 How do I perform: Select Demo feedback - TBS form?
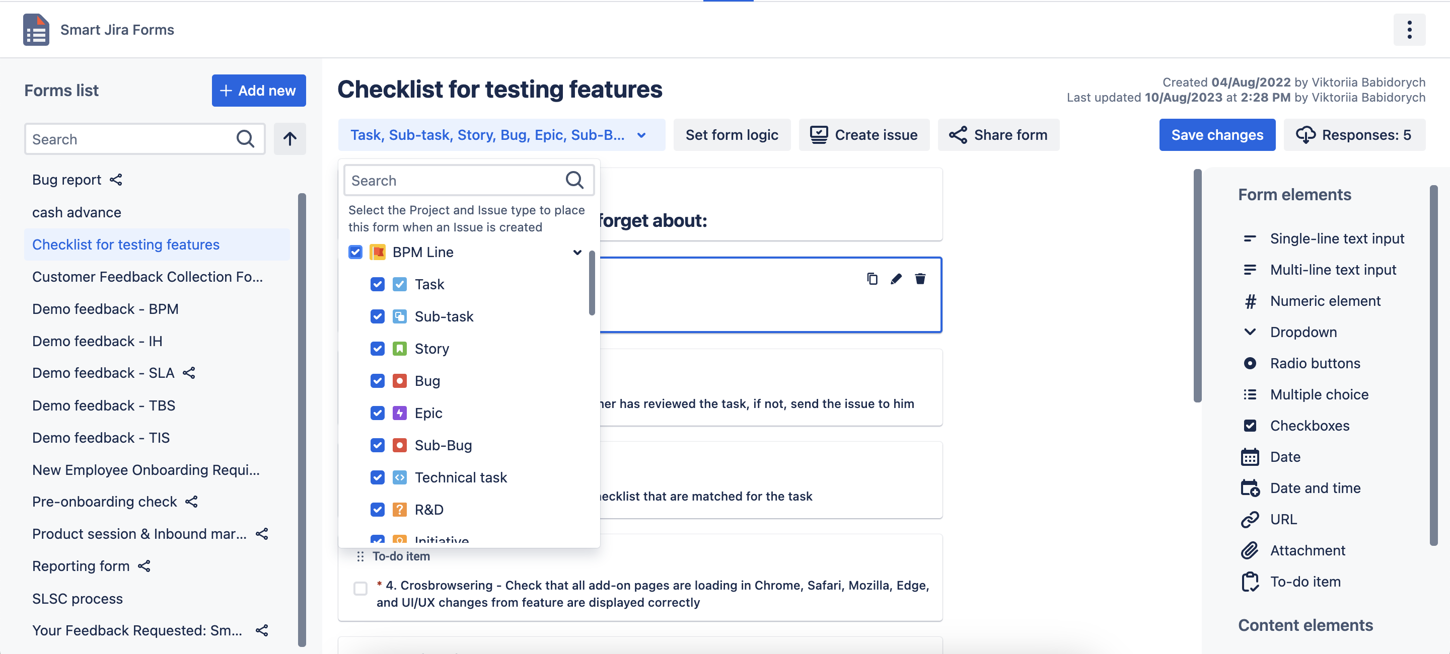[x=104, y=405]
